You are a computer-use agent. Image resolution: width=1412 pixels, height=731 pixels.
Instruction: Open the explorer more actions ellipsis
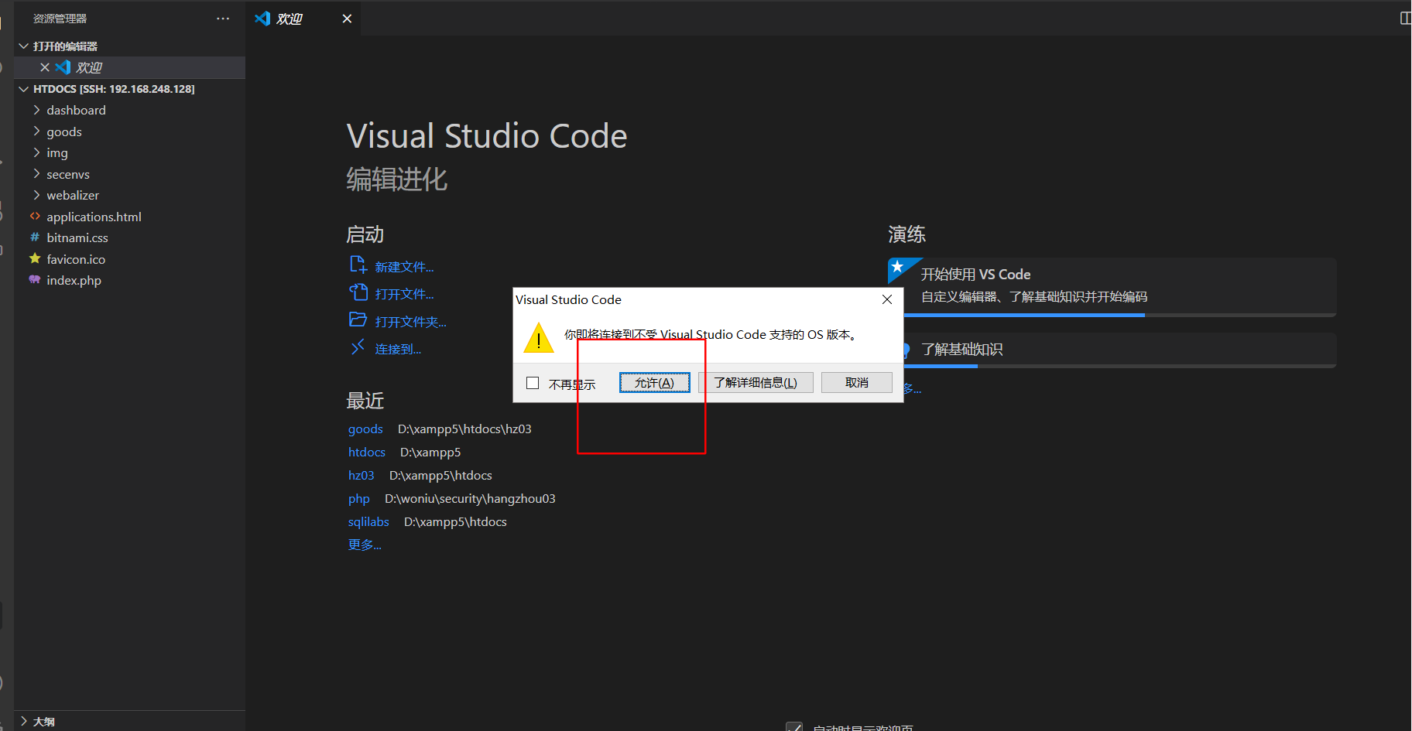coord(223,19)
